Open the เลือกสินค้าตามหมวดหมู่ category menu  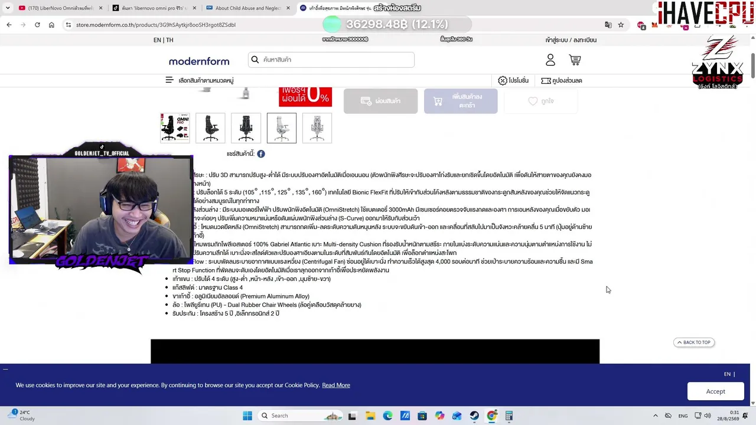pos(206,80)
